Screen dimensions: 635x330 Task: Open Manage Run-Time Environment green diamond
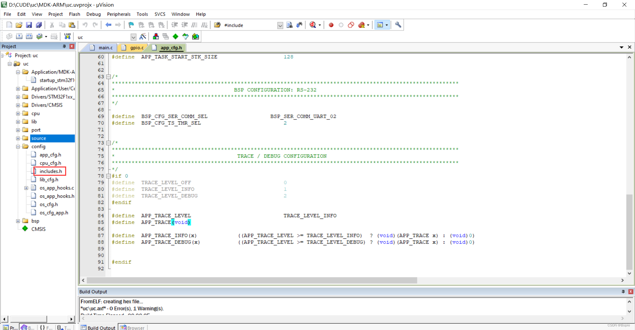point(176,36)
